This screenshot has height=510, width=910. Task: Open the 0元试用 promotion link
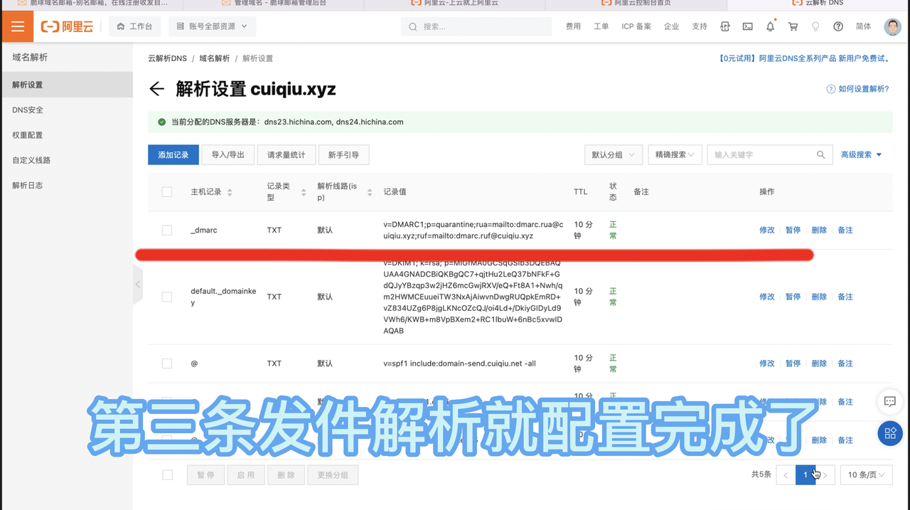805,58
